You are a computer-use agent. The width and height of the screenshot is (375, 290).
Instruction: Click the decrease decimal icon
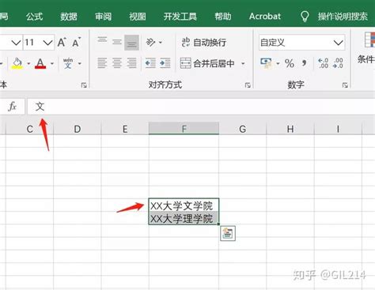coord(338,63)
